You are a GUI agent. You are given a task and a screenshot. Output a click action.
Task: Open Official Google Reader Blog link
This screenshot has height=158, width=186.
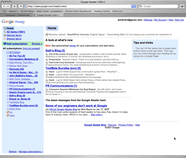pos(63,109)
